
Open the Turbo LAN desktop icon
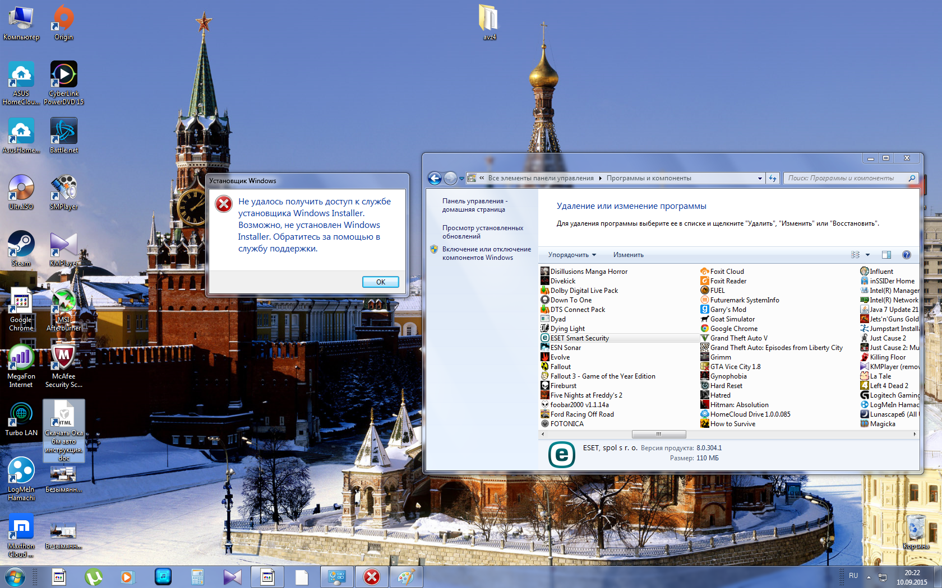tap(21, 418)
